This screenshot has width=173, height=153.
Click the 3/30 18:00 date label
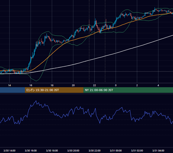click(x=52, y=150)
